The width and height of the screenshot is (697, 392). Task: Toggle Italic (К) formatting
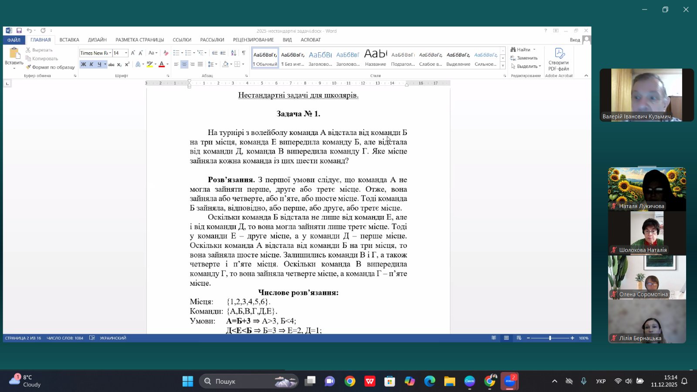click(91, 64)
